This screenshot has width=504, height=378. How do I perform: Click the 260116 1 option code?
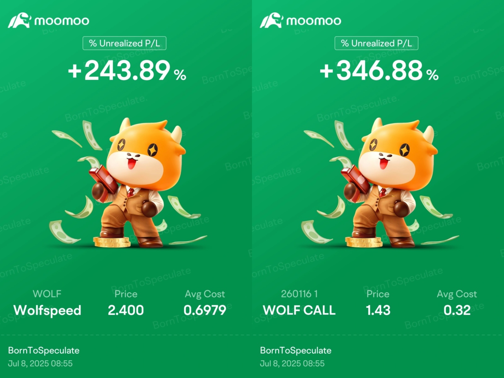coord(299,294)
